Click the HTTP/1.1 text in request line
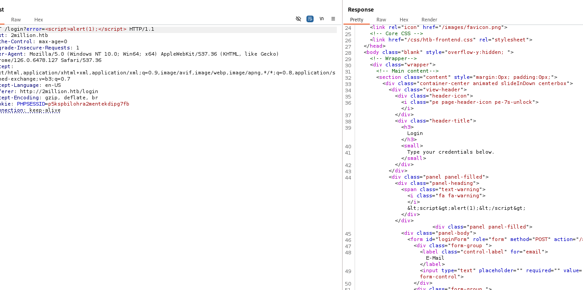Image resolution: width=583 pixels, height=290 pixels. [142, 29]
